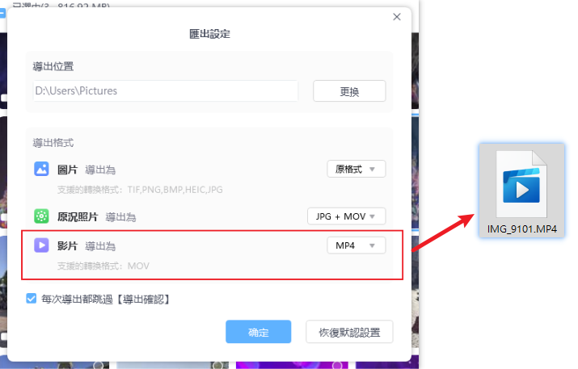The height and width of the screenshot is (369, 578).
Task: Open the 影片 format dropdown MP4
Action: [x=356, y=245]
